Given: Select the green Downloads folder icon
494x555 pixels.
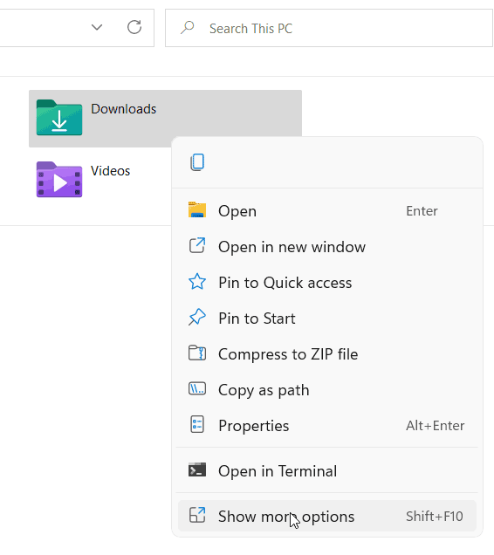Looking at the screenshot, I should pos(59,118).
